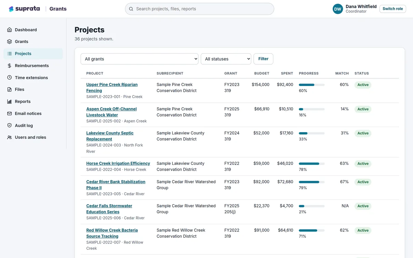Click the 33% progress bar for Lakeview County Septic
The width and height of the screenshot is (413, 258).
pos(311,133)
